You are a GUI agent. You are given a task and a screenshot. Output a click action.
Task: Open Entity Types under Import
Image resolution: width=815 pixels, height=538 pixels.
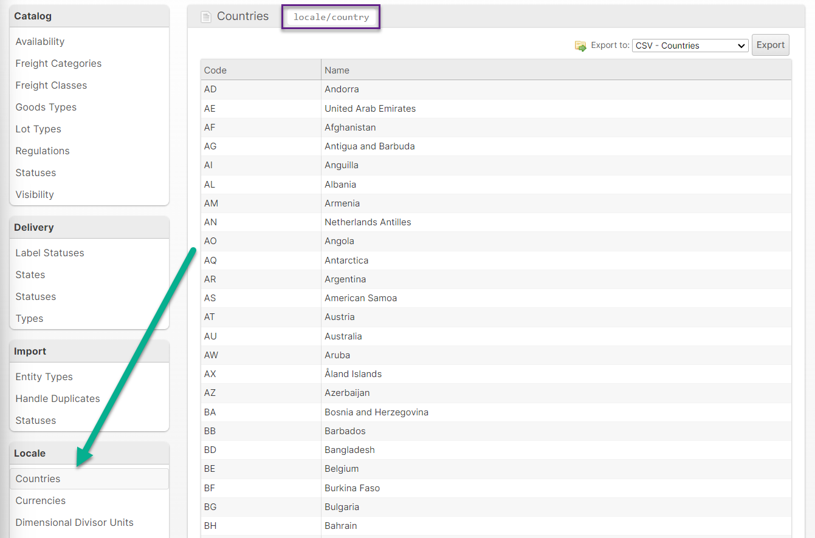pyautogui.click(x=44, y=376)
